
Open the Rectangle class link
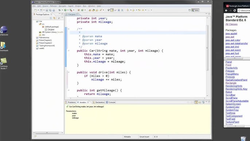coord(231,83)
